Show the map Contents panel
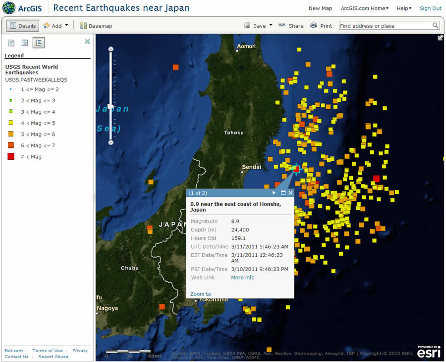This screenshot has height=362, width=446. click(x=25, y=43)
